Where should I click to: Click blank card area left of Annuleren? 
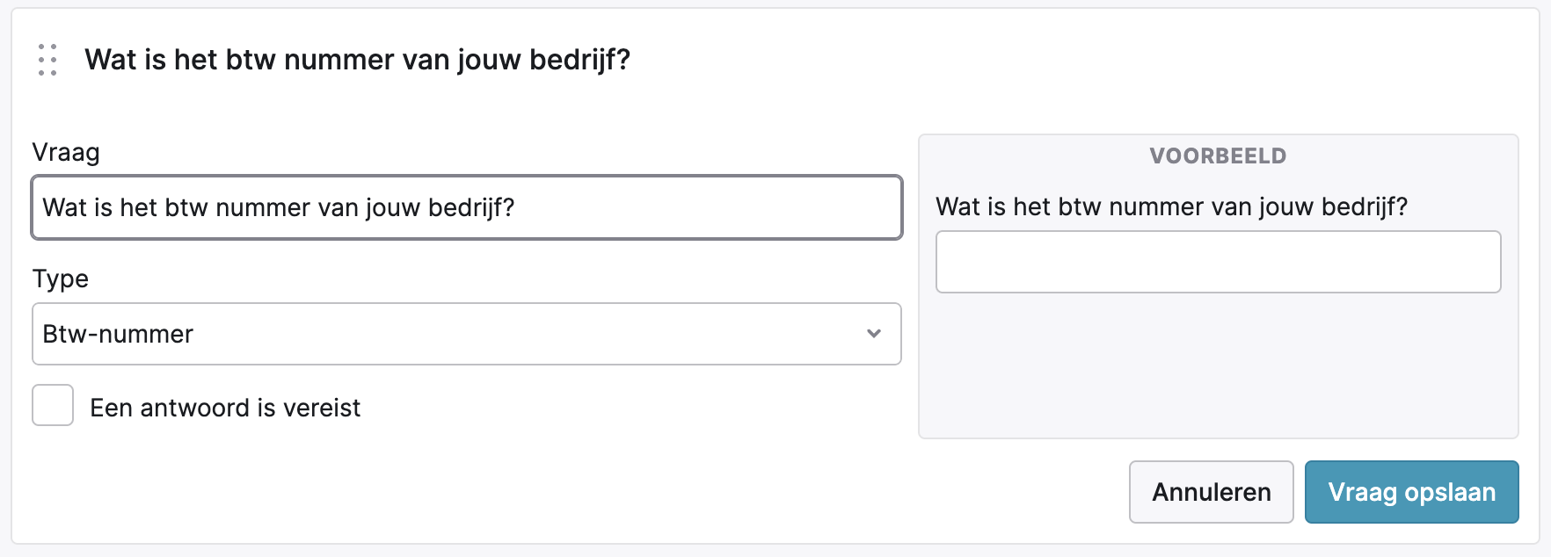tap(615, 492)
